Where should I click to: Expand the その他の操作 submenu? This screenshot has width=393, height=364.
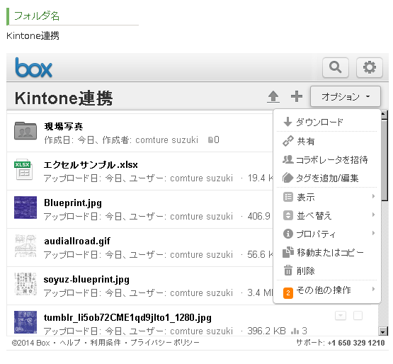(x=327, y=290)
